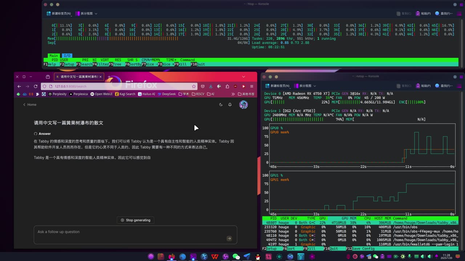Go back using Firefox back arrow
Image resolution: width=465 pixels, height=261 pixels.
point(19,86)
